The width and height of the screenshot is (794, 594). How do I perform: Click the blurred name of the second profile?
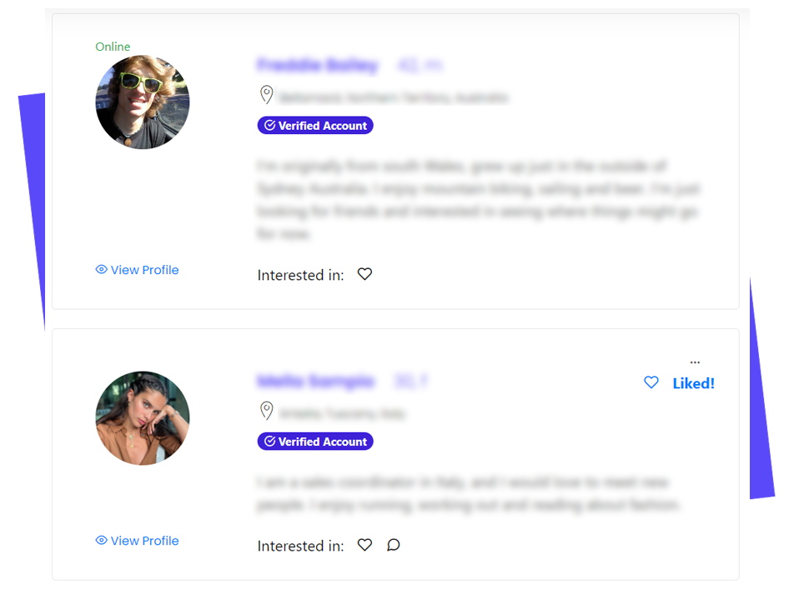[315, 381]
